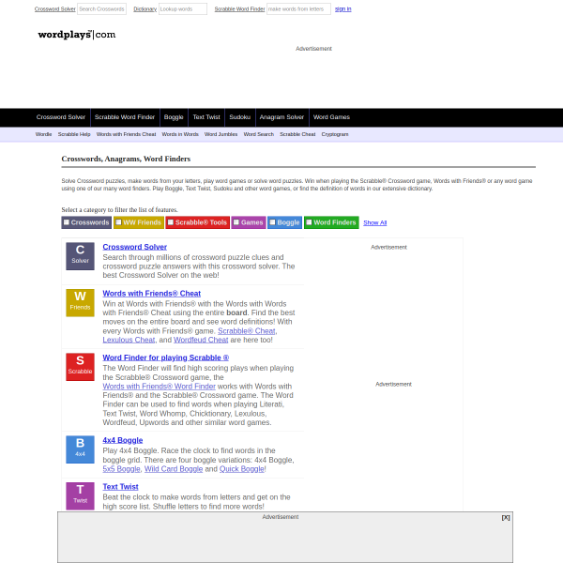This screenshot has width=563, height=563.
Task: Close the bottom advertisement with [X]
Action: (506, 517)
